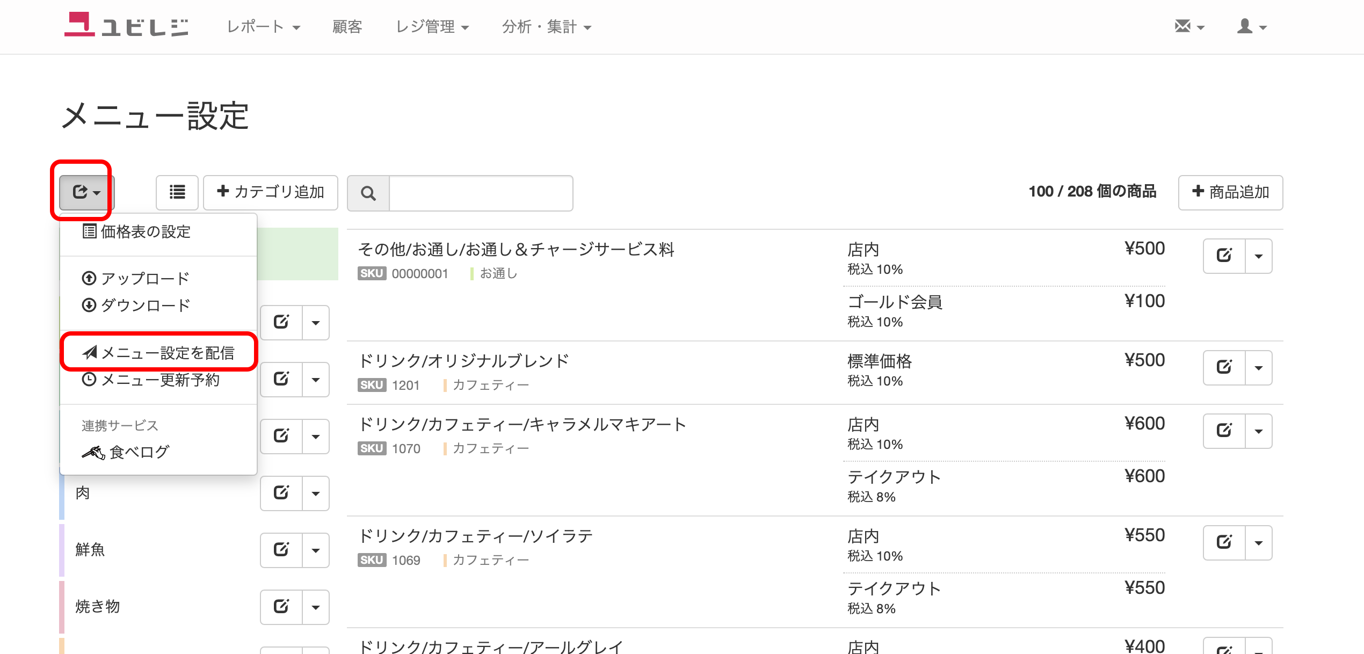This screenshot has height=654, width=1364.
Task: Edit ソイラテ product via pencil icon
Action: click(x=1224, y=543)
